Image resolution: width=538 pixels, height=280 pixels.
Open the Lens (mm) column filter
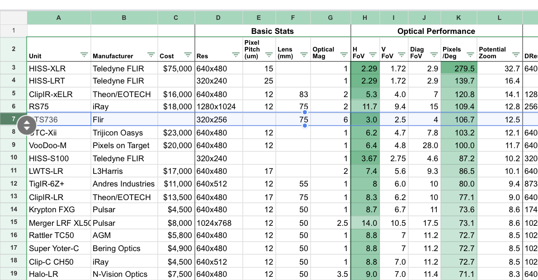pyautogui.click(x=304, y=55)
